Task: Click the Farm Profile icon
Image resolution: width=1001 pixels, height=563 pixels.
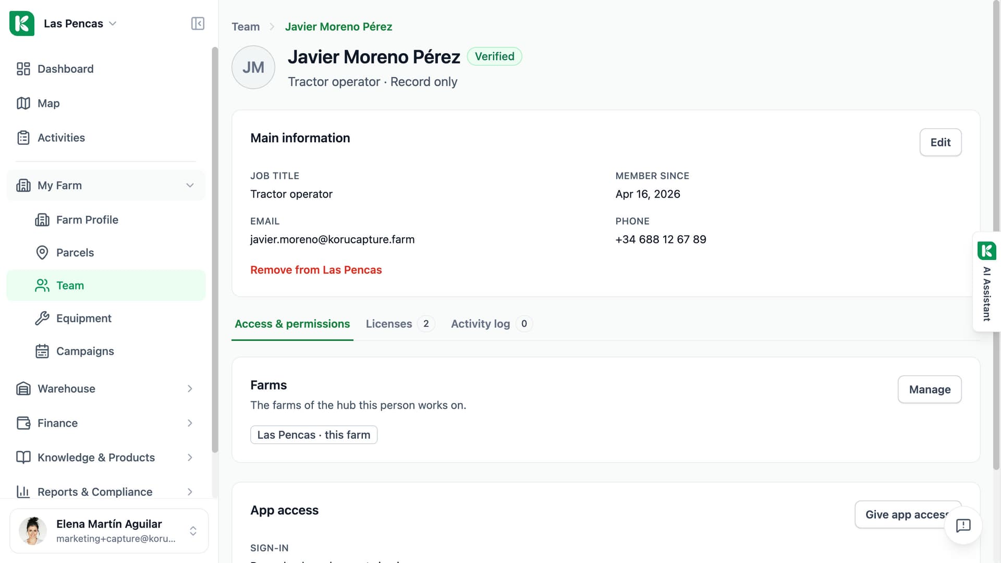Action: tap(42, 220)
